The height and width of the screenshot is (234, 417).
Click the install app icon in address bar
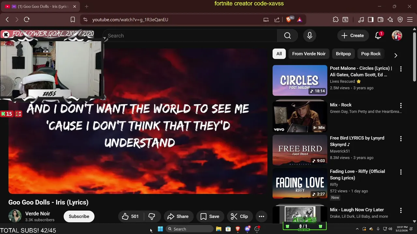pos(266,19)
